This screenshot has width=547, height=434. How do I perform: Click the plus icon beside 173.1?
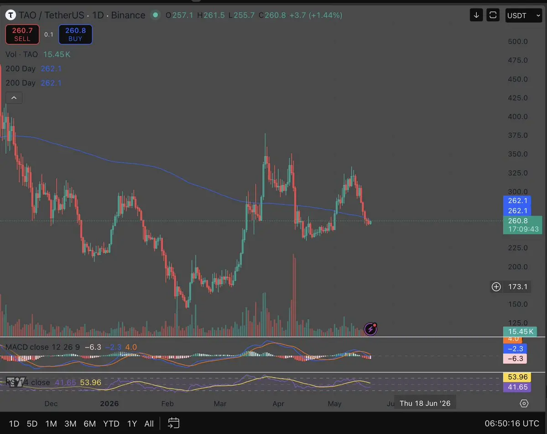coord(496,287)
